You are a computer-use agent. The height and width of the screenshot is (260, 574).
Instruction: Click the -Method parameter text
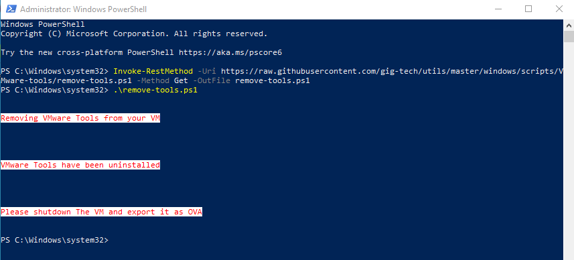point(153,80)
